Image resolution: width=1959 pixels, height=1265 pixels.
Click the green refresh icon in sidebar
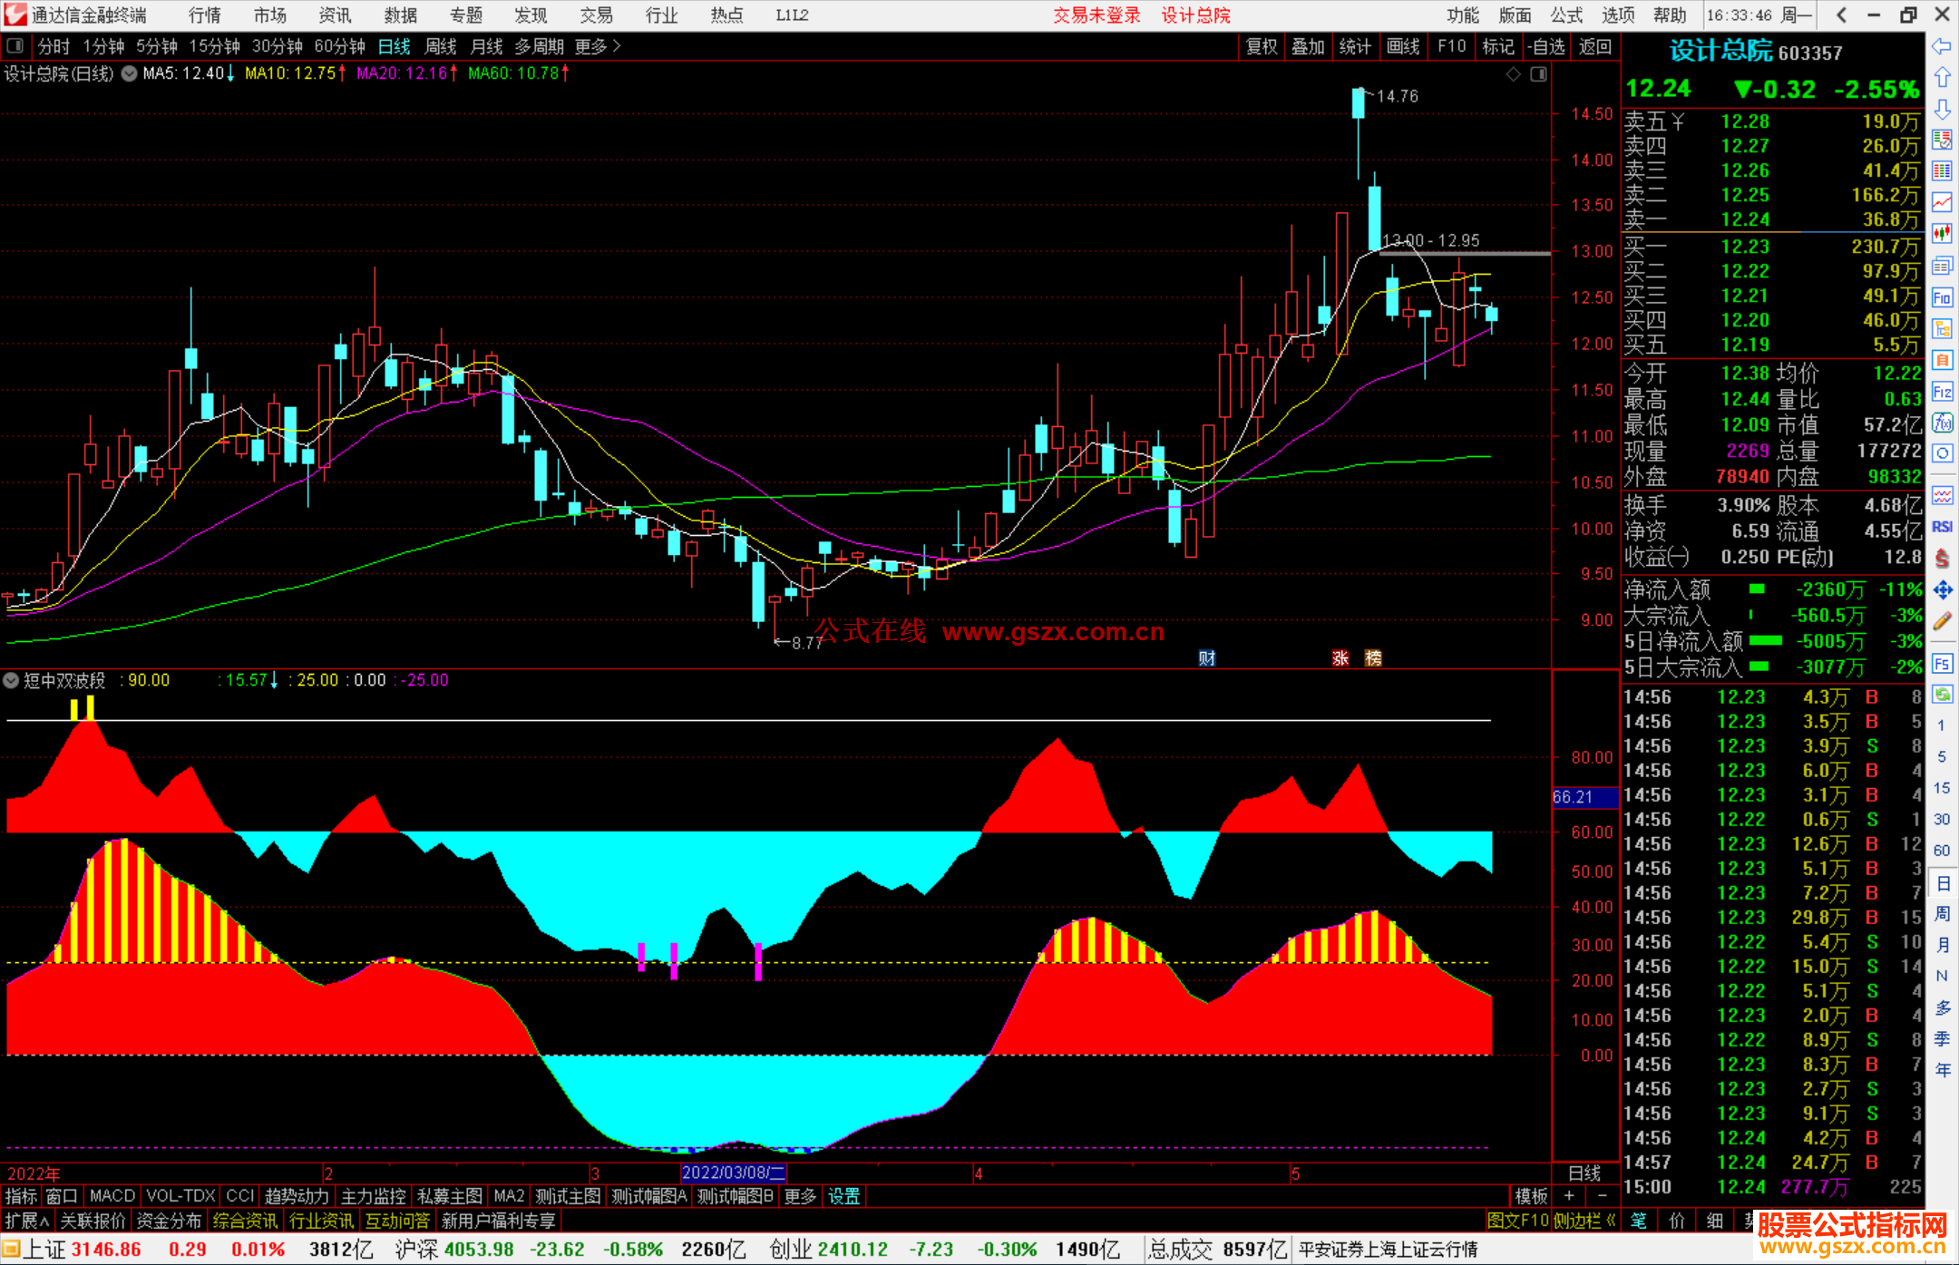click(x=1942, y=695)
